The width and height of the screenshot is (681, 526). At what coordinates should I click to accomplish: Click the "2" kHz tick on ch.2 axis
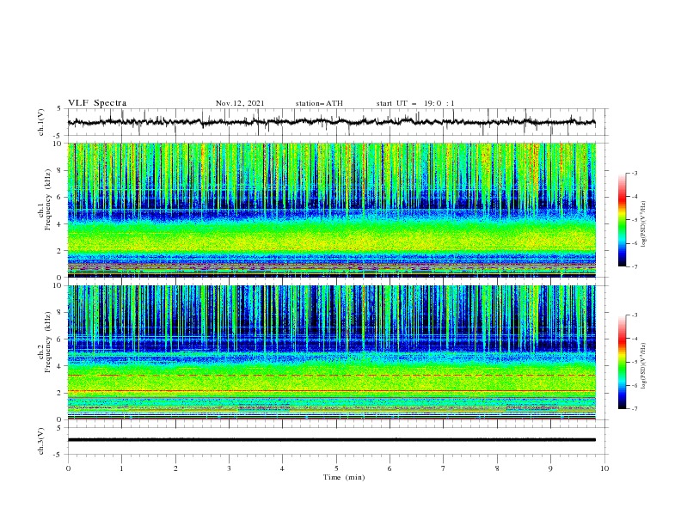(59, 393)
